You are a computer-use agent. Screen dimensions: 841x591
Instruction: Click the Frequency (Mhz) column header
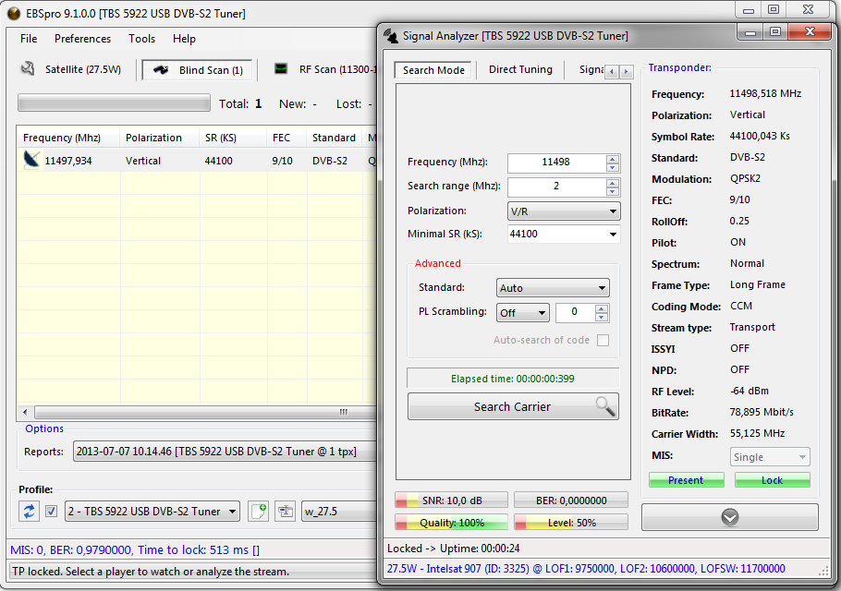pyautogui.click(x=67, y=138)
